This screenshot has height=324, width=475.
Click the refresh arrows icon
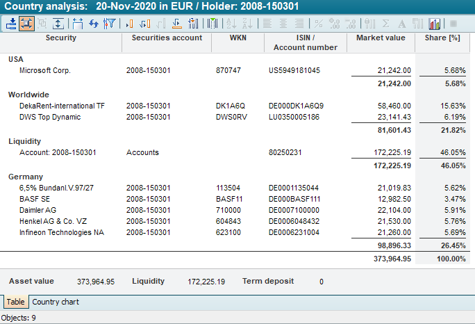(x=93, y=23)
